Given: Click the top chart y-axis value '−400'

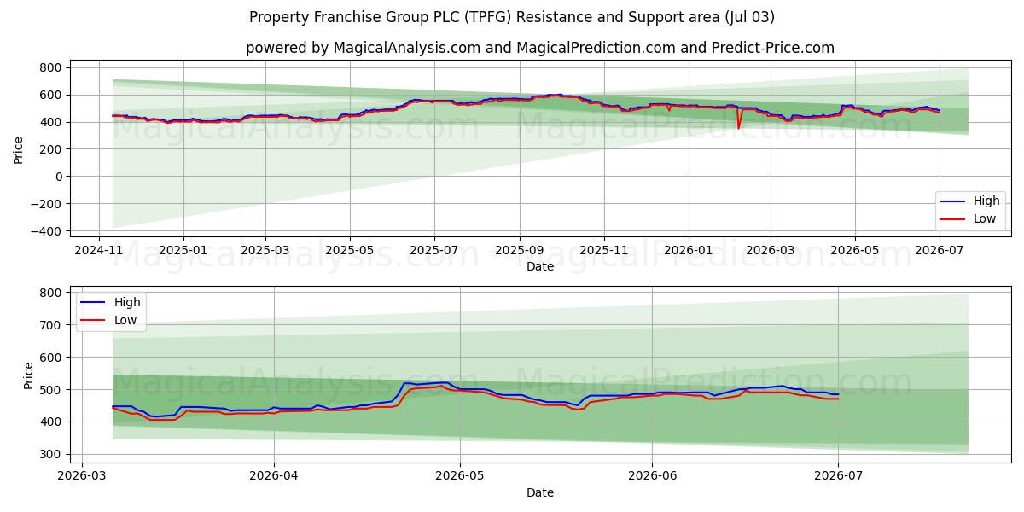Looking at the screenshot, I should [x=47, y=231].
